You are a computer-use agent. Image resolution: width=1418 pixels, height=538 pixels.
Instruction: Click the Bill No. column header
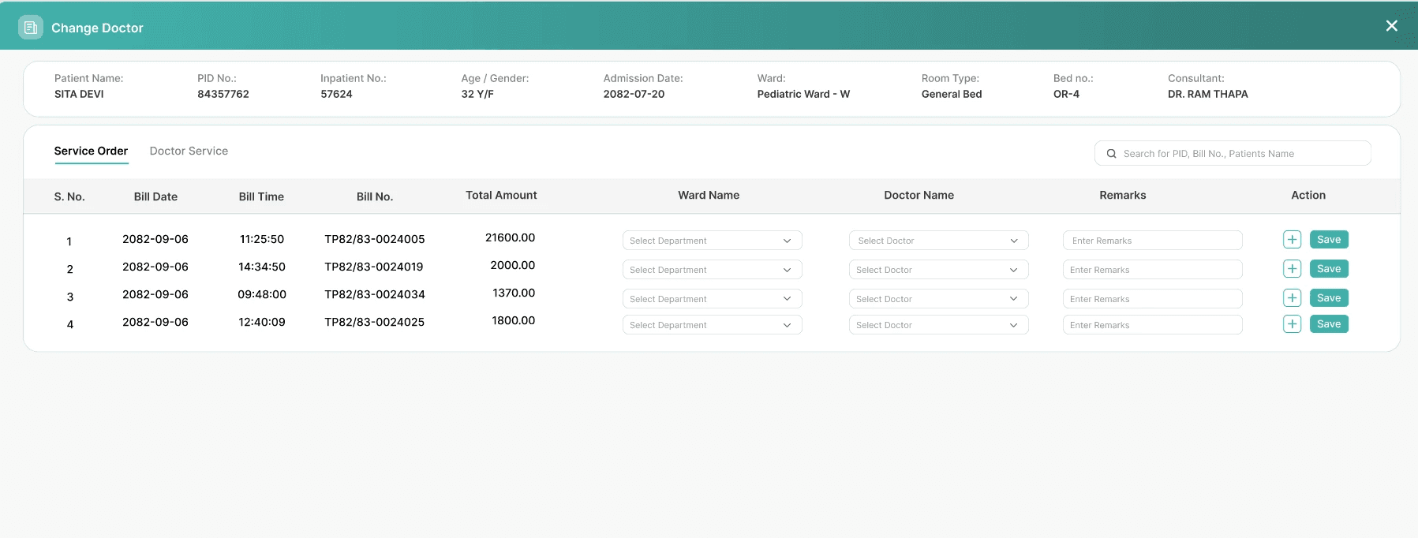[x=375, y=196]
